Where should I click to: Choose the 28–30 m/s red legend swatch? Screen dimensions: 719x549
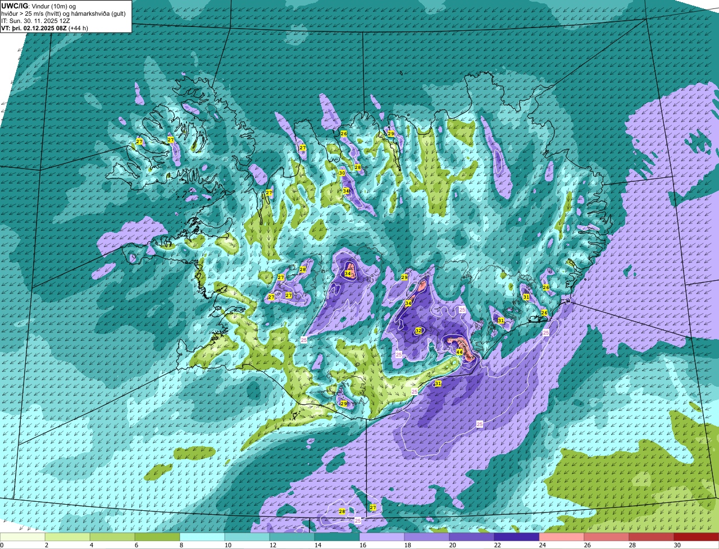[x=652, y=537]
